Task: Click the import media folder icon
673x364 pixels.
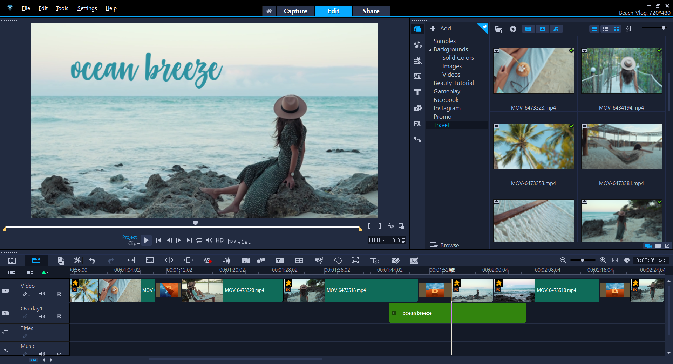Action: pyautogui.click(x=499, y=29)
